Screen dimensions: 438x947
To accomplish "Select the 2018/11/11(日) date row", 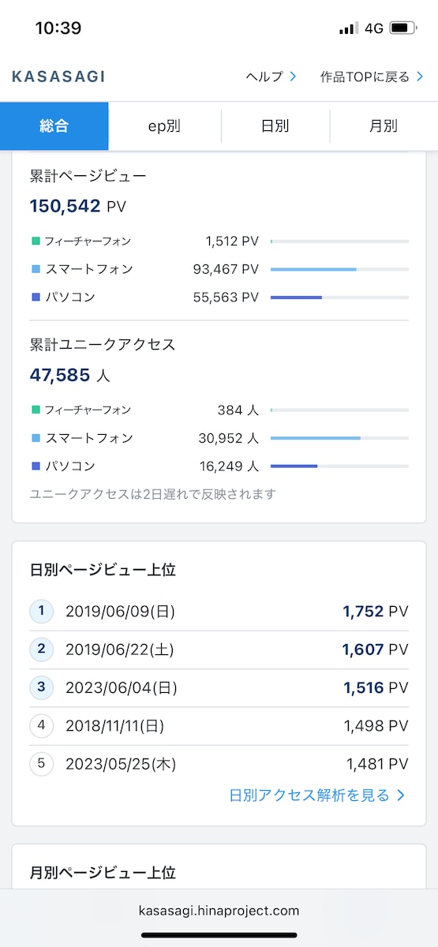I will (219, 726).
